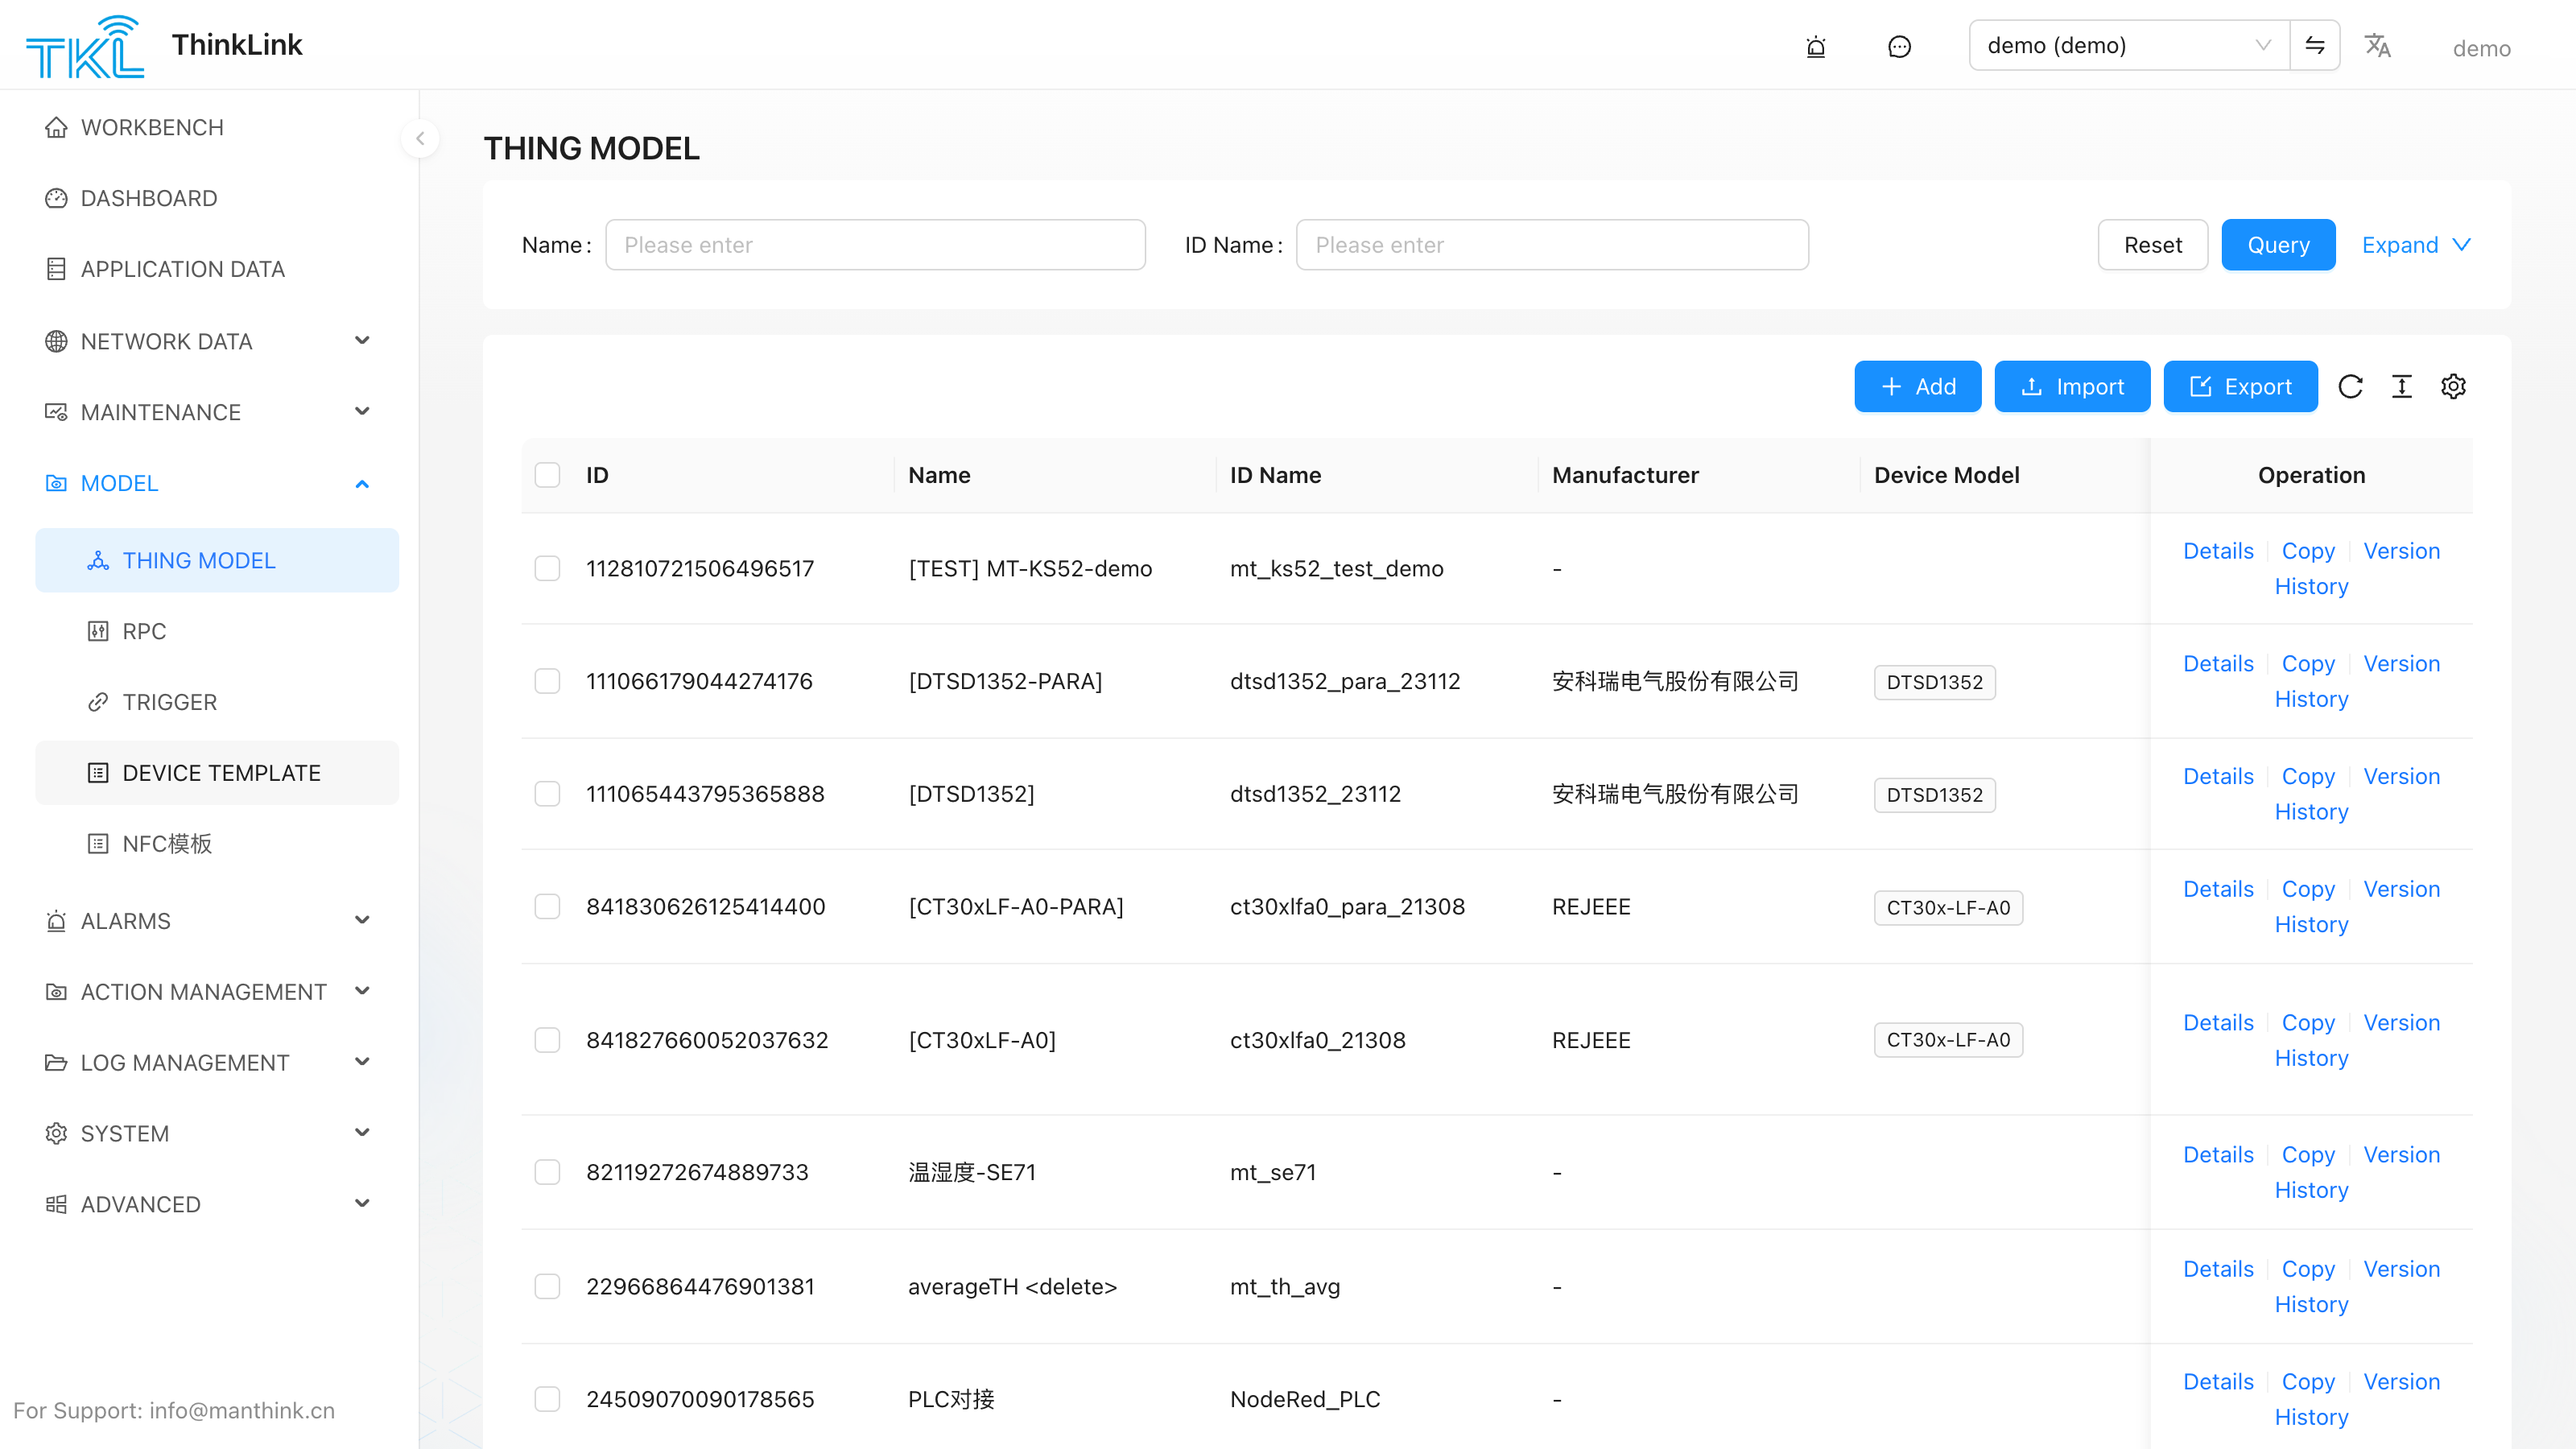
Task: Expand the System menu chevron
Action: point(362,1133)
